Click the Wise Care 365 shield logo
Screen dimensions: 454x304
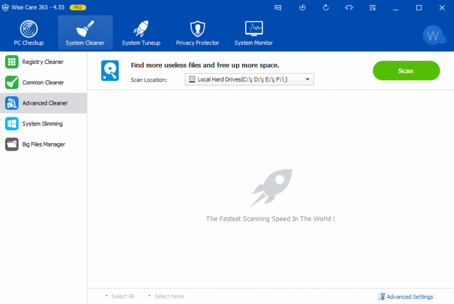(x=5, y=7)
